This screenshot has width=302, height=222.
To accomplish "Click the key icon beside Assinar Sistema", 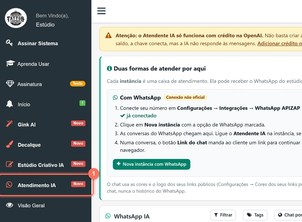I will point(9,43).
